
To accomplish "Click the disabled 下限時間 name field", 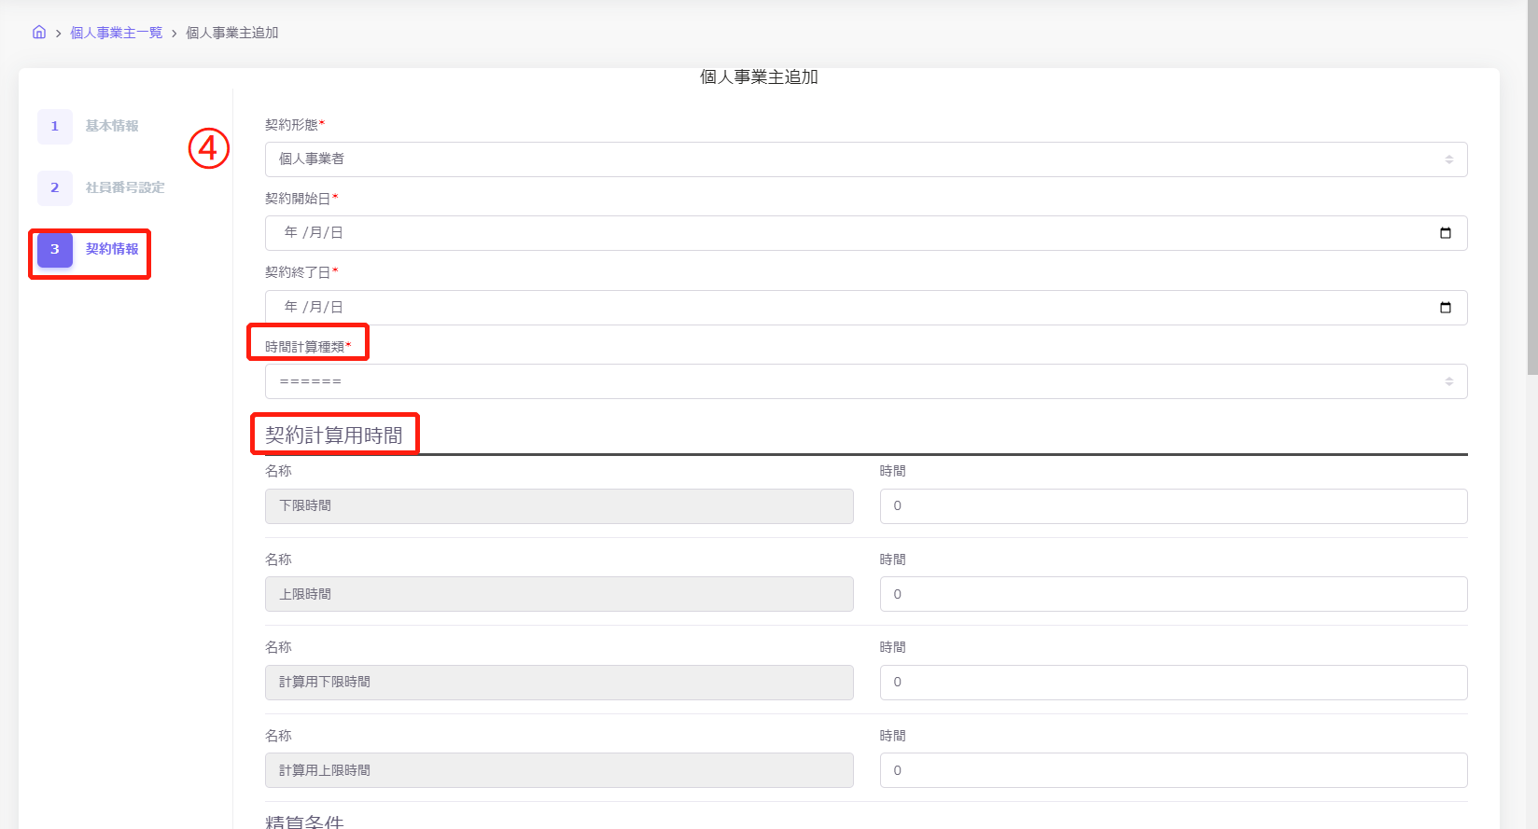I will click(559, 506).
